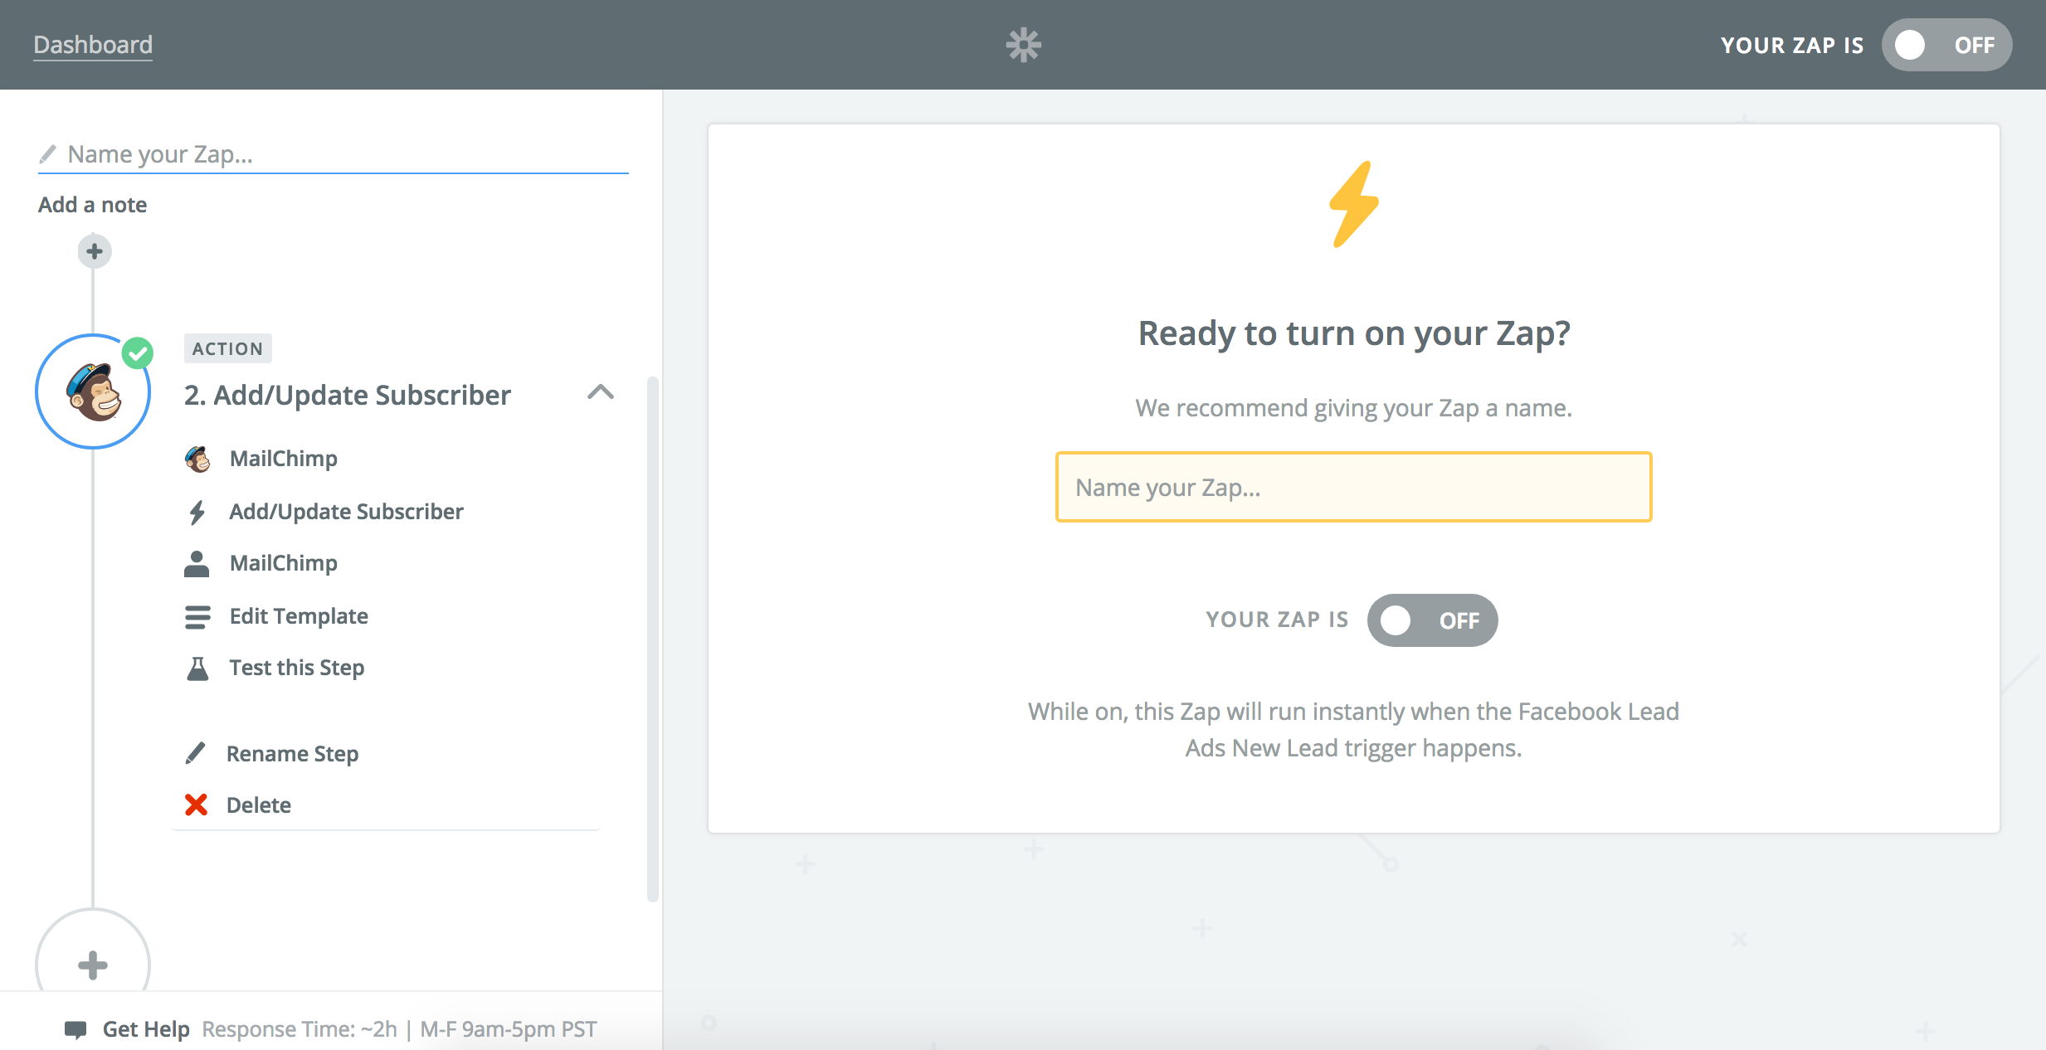Collapse the Add/Update Subscriber step chevron
The width and height of the screenshot is (2046, 1050).
tap(601, 392)
